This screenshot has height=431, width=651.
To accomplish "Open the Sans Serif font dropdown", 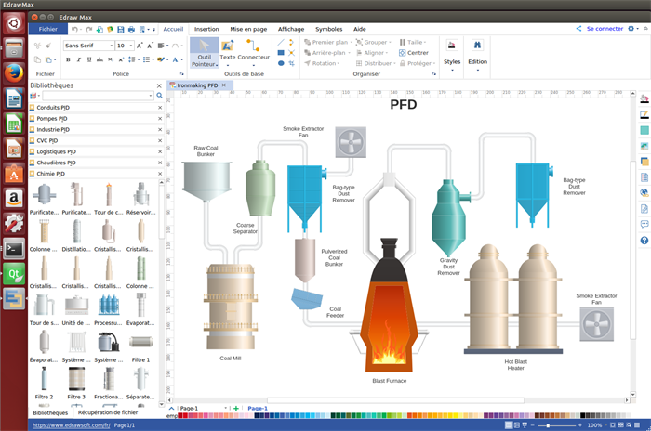I will pos(86,45).
